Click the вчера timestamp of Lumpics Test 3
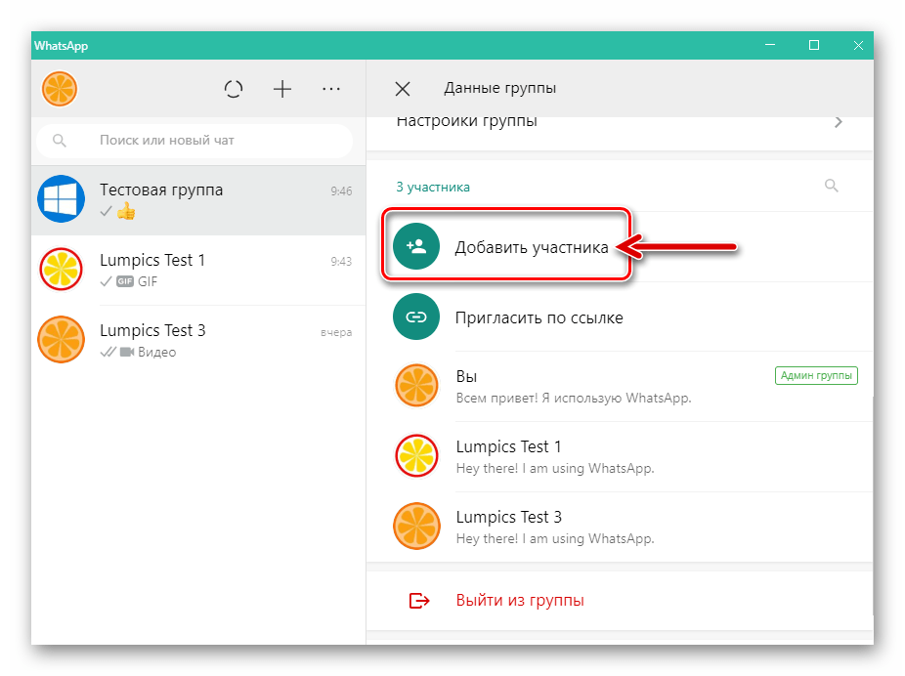Viewport: 905px width, 676px height. click(x=336, y=332)
